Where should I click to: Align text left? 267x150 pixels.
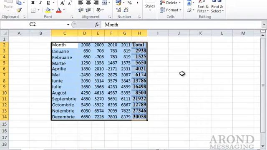coord(81,2)
